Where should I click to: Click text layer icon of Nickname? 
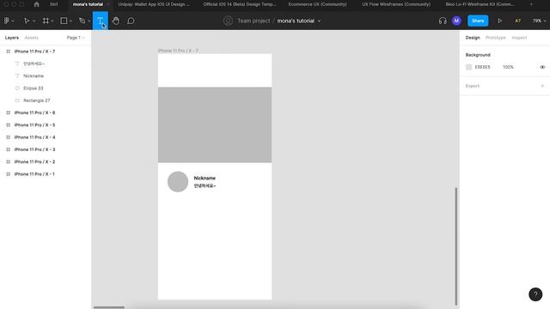[17, 76]
